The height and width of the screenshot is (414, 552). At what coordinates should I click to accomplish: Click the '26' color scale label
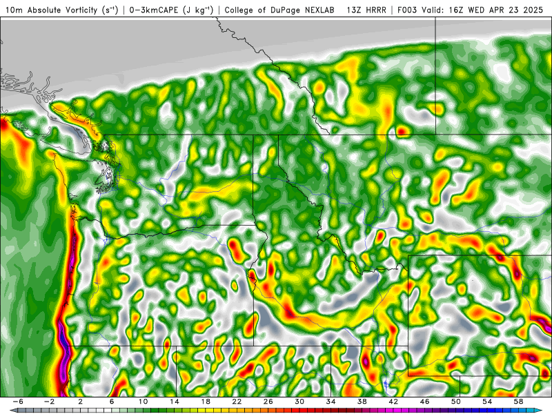tap(268, 402)
